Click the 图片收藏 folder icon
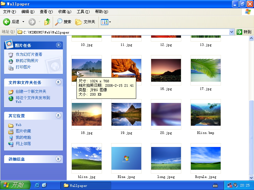Image resolution: width=254 pixels, height=190 pixels. point(11,132)
